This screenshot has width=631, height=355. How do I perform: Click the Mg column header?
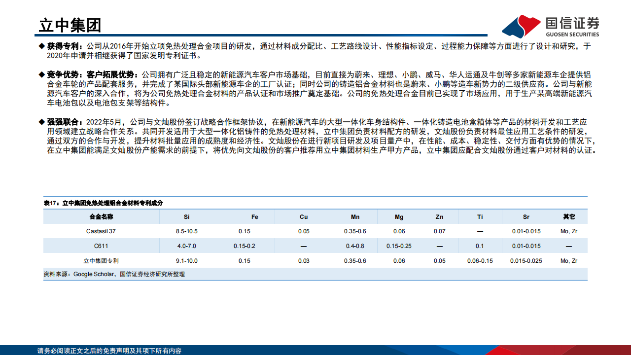point(399,217)
